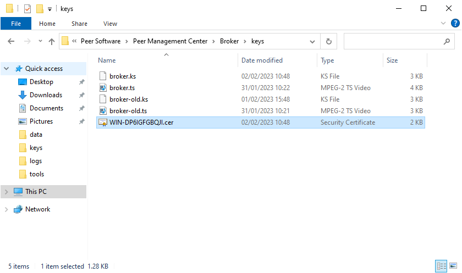Image resolution: width=462 pixels, height=273 pixels.
Task: Select the WIN-DP6IGFGBQJI.cer certificate file
Action: click(141, 122)
